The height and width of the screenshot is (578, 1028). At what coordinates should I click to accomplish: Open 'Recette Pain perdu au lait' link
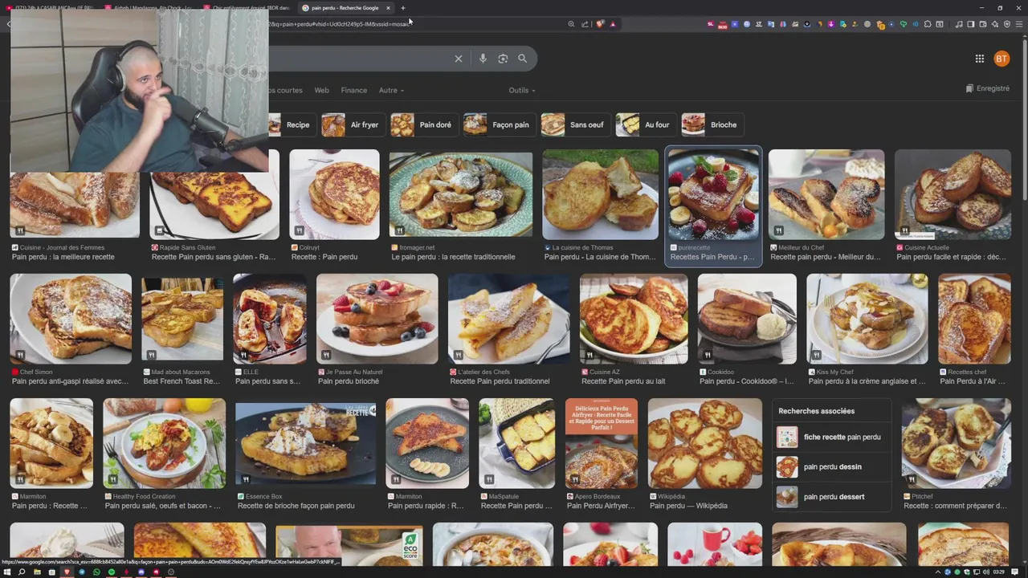[x=623, y=381]
